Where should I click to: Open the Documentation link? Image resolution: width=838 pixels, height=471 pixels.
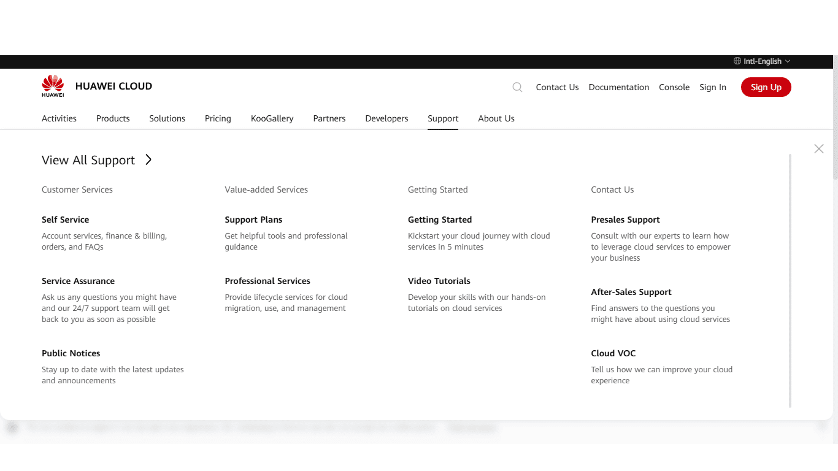pyautogui.click(x=619, y=87)
